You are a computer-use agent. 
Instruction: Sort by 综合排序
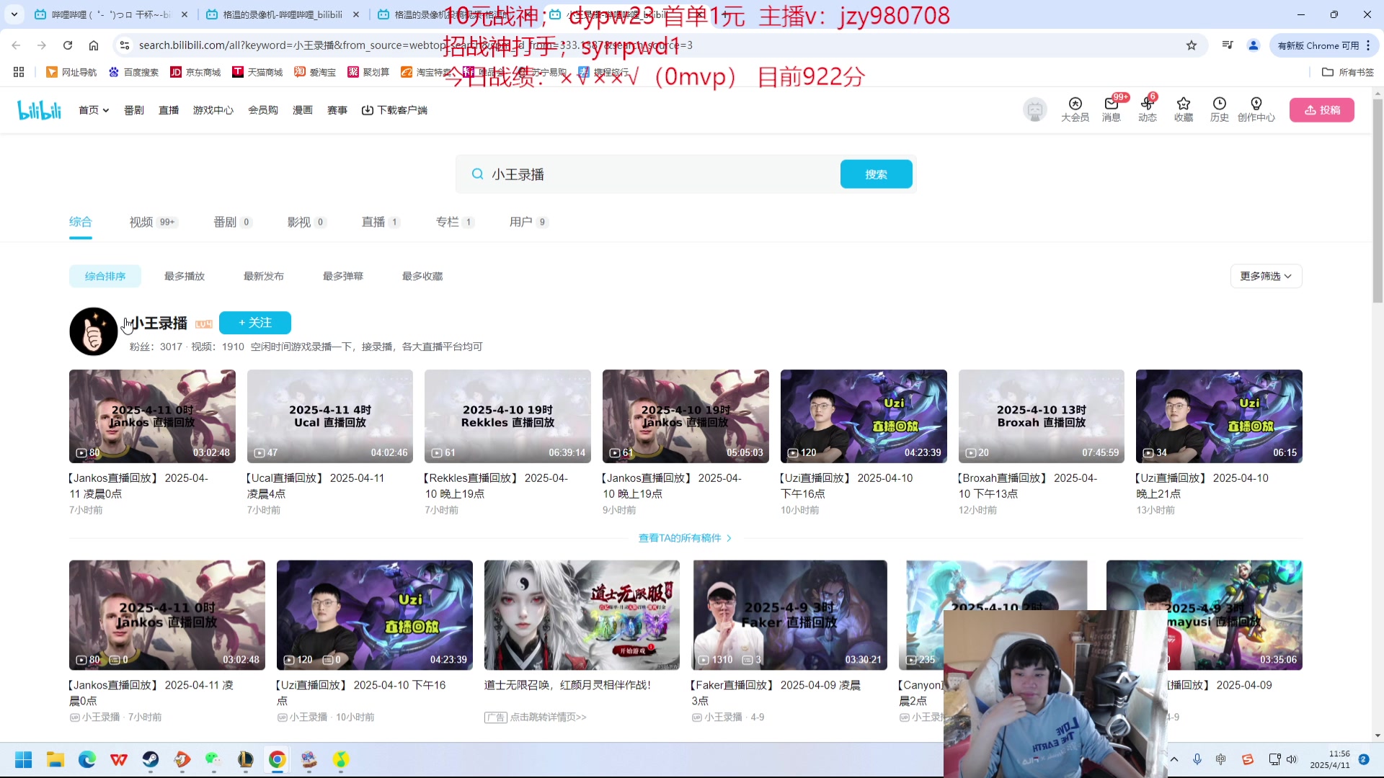tap(105, 277)
